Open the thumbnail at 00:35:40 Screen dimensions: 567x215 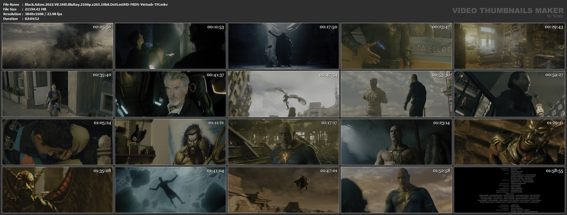[57, 94]
